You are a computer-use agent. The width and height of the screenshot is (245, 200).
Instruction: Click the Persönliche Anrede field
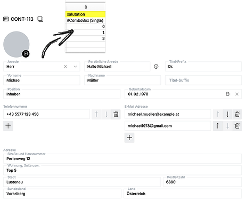(117, 67)
